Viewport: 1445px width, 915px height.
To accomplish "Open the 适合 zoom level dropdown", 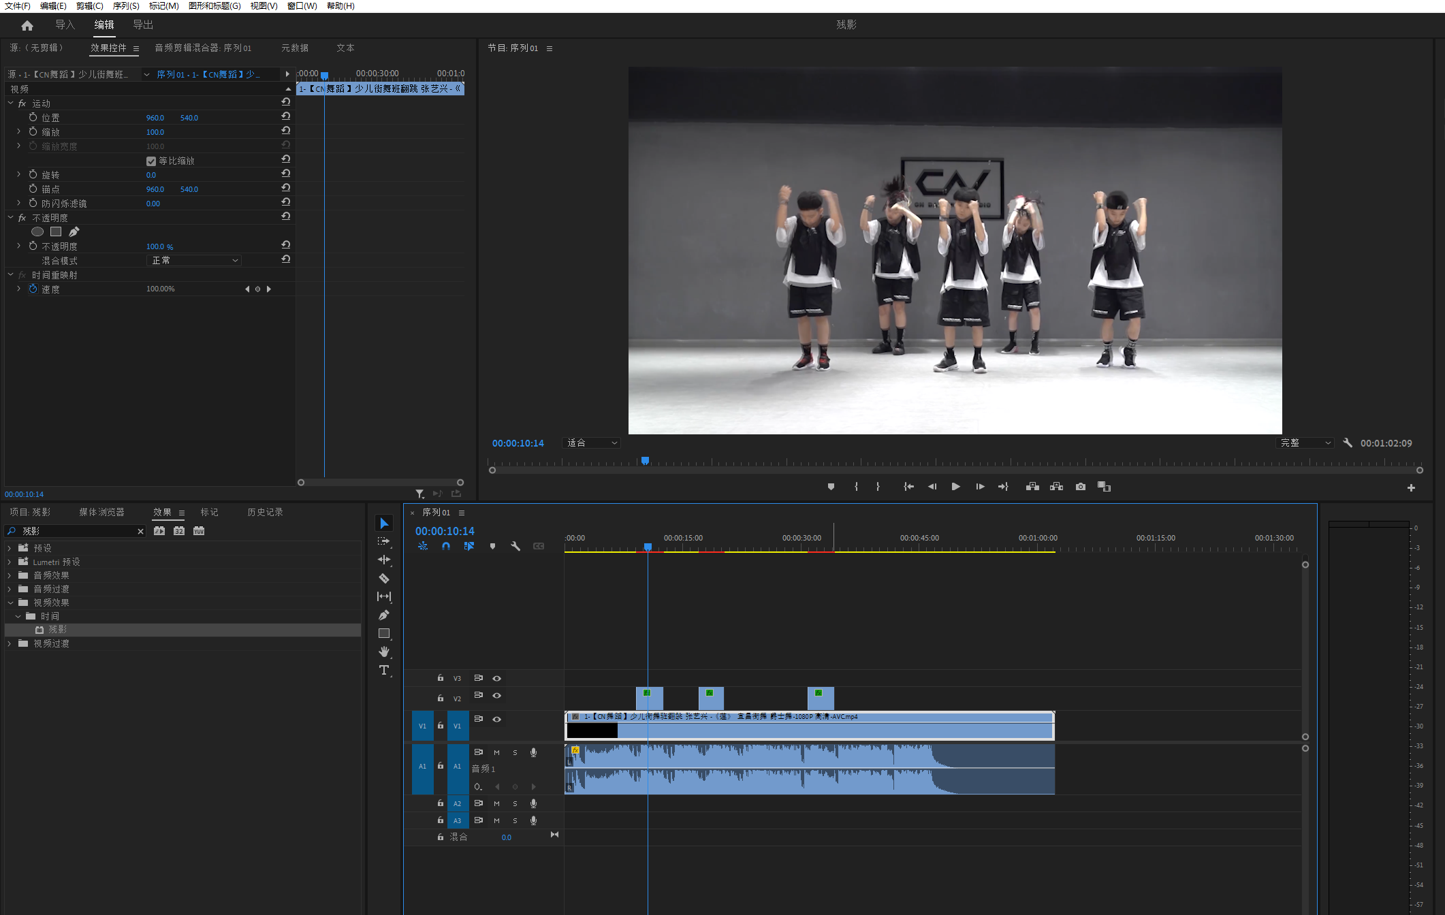I will tap(591, 443).
